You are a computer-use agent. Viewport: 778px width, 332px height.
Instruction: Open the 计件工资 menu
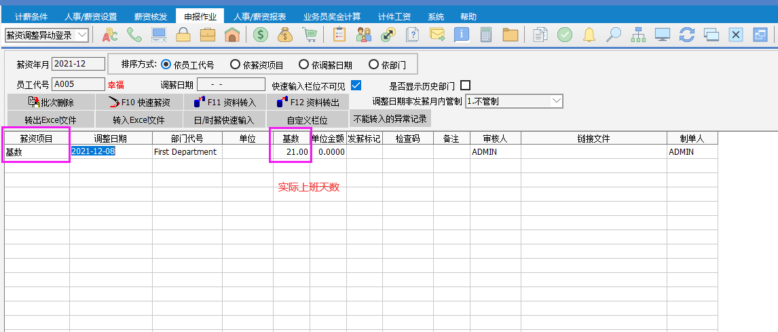click(x=394, y=16)
